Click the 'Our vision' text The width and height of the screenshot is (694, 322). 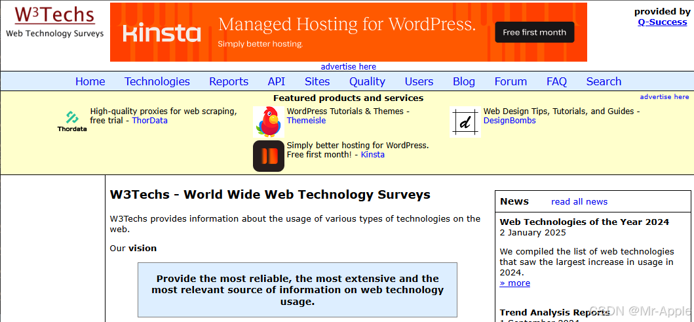pos(133,248)
